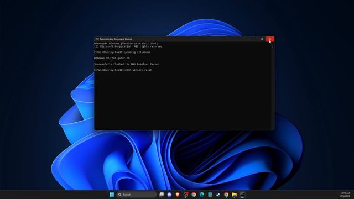Open Task View from the taskbar
354x199 pixels.
point(162,195)
